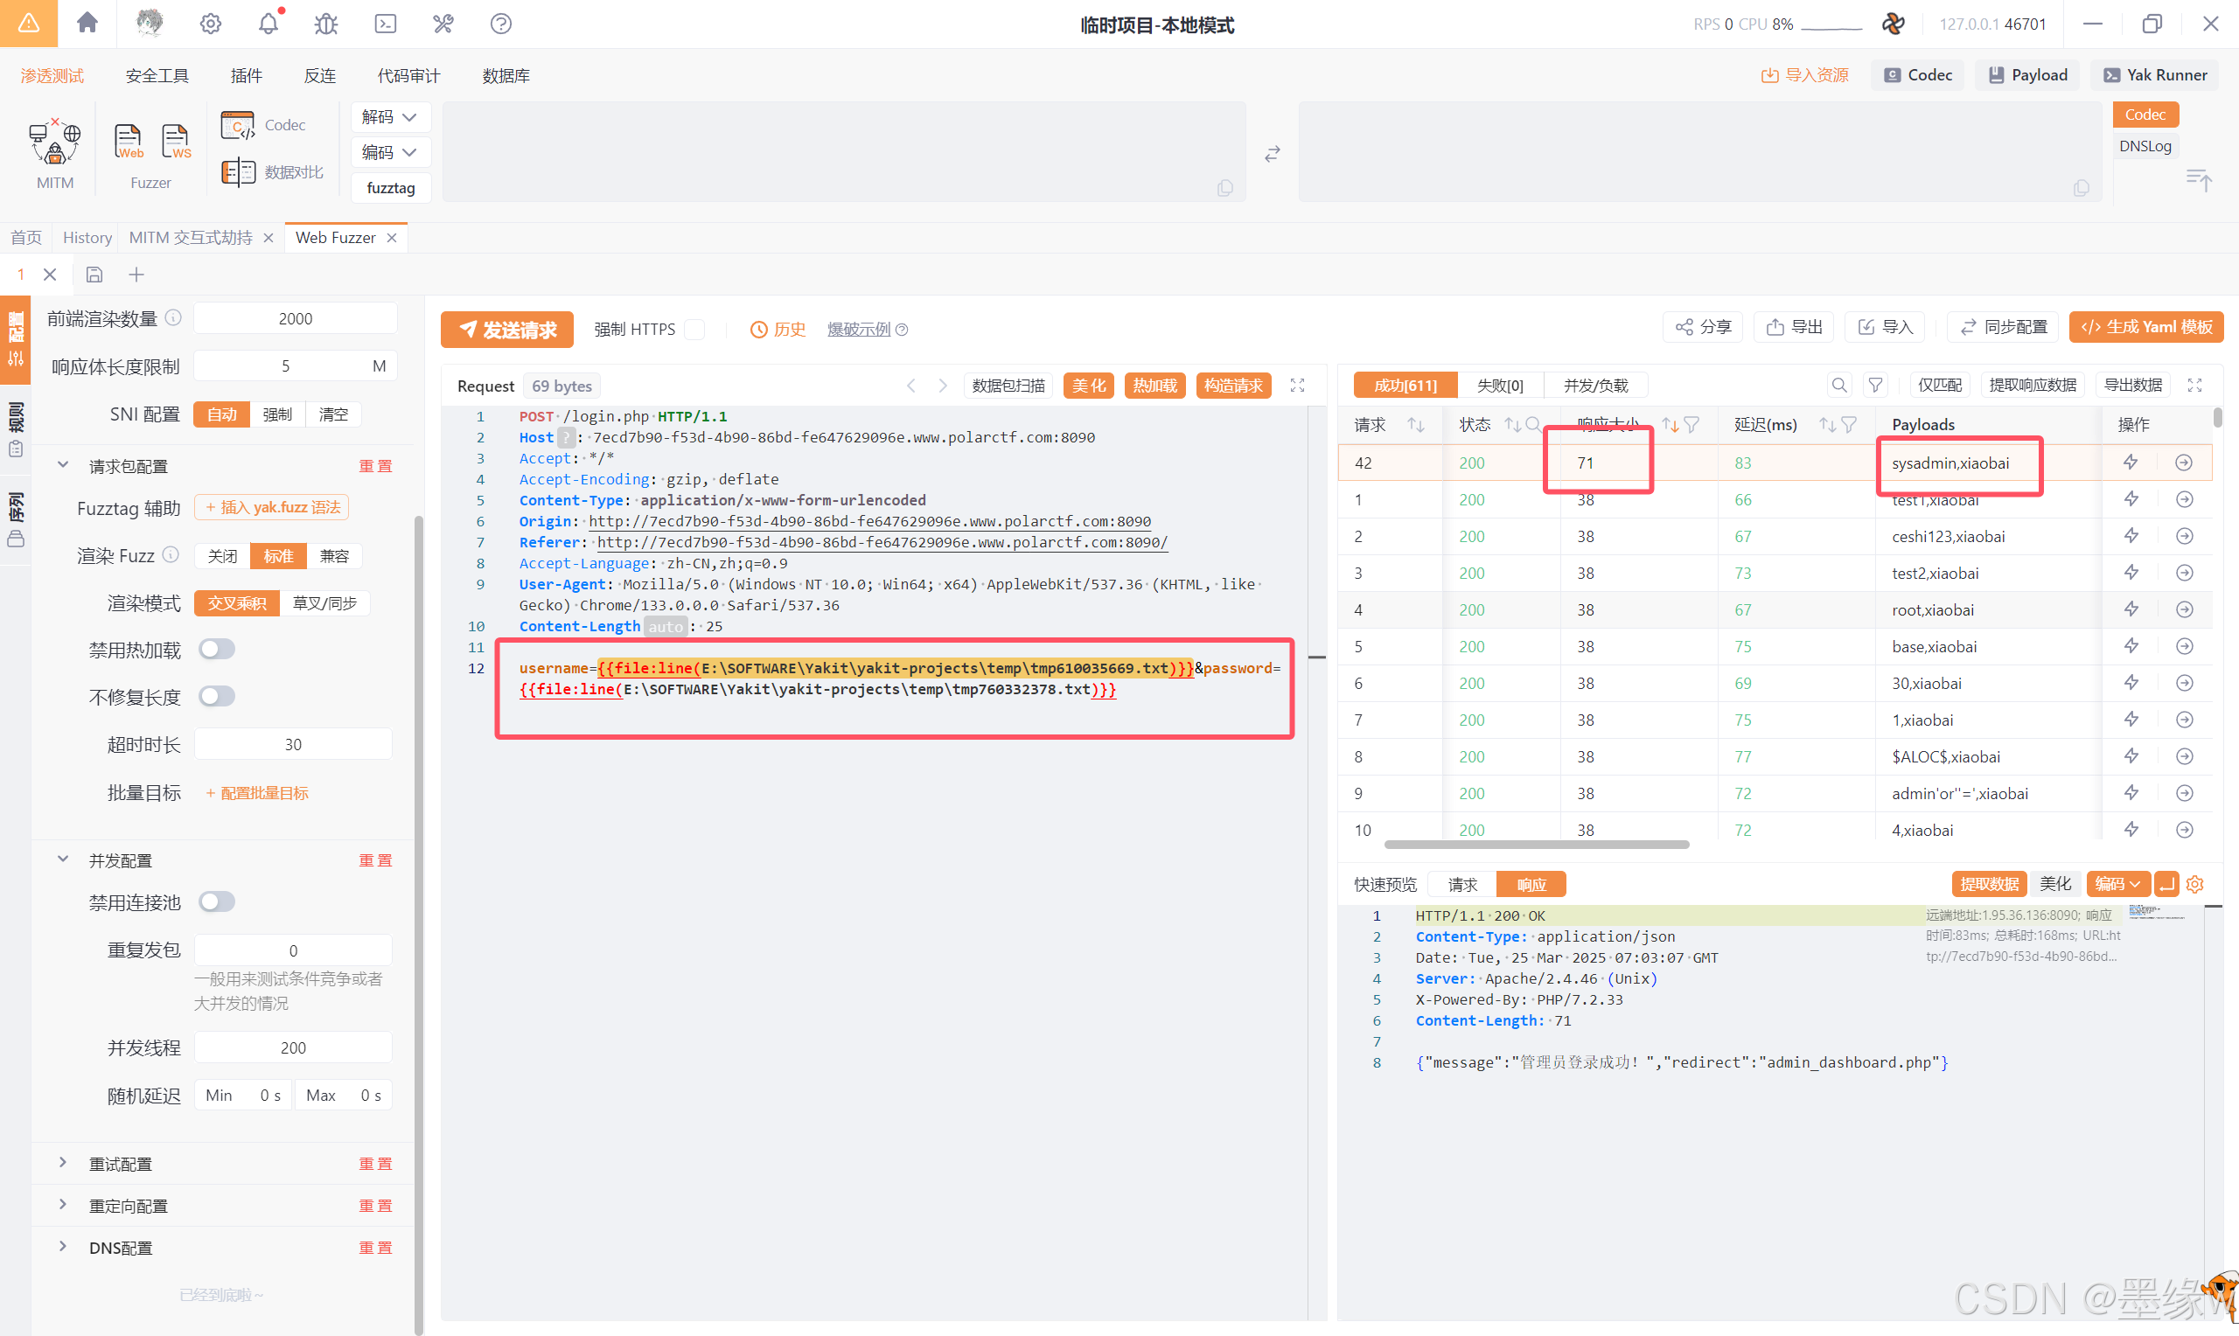The width and height of the screenshot is (2239, 1336).
Task: Expand the Request editor to fullscreen
Action: pos(1297,386)
